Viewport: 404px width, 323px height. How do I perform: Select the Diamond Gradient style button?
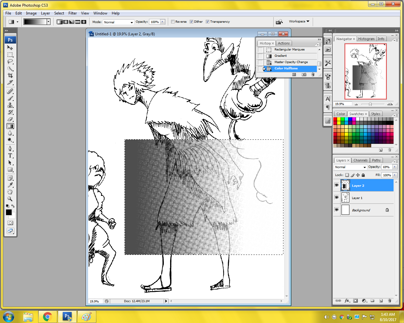pyautogui.click(x=84, y=22)
